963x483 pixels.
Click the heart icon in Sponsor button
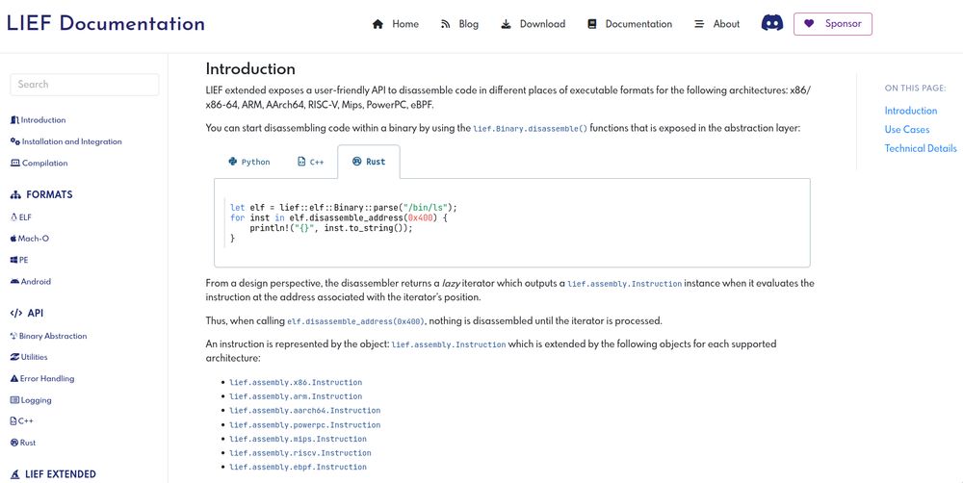coord(809,24)
